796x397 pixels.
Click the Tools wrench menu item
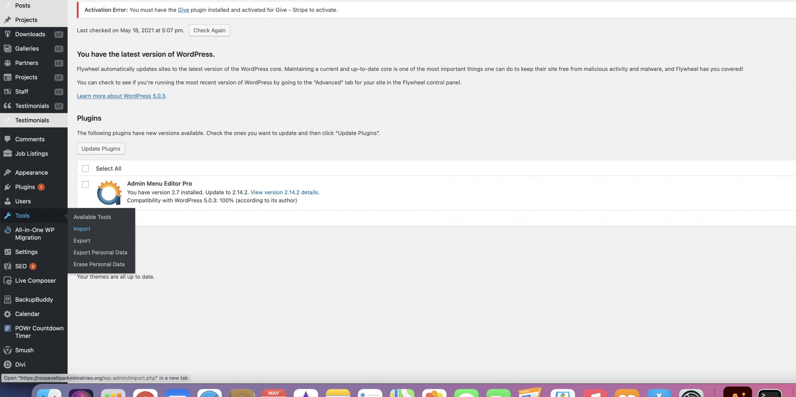pyautogui.click(x=22, y=216)
